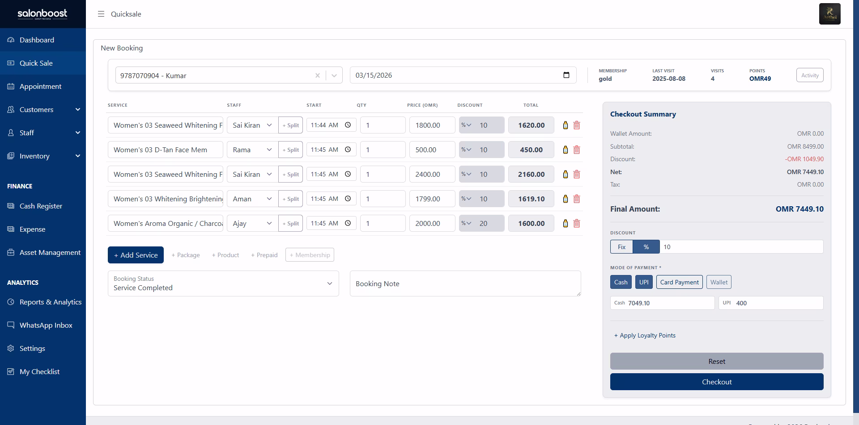Click the Add Service button

coord(136,255)
